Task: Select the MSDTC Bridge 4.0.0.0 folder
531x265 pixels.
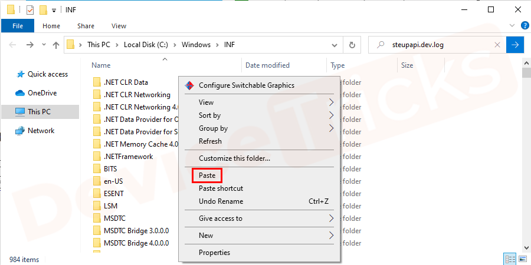Action: [x=136, y=243]
